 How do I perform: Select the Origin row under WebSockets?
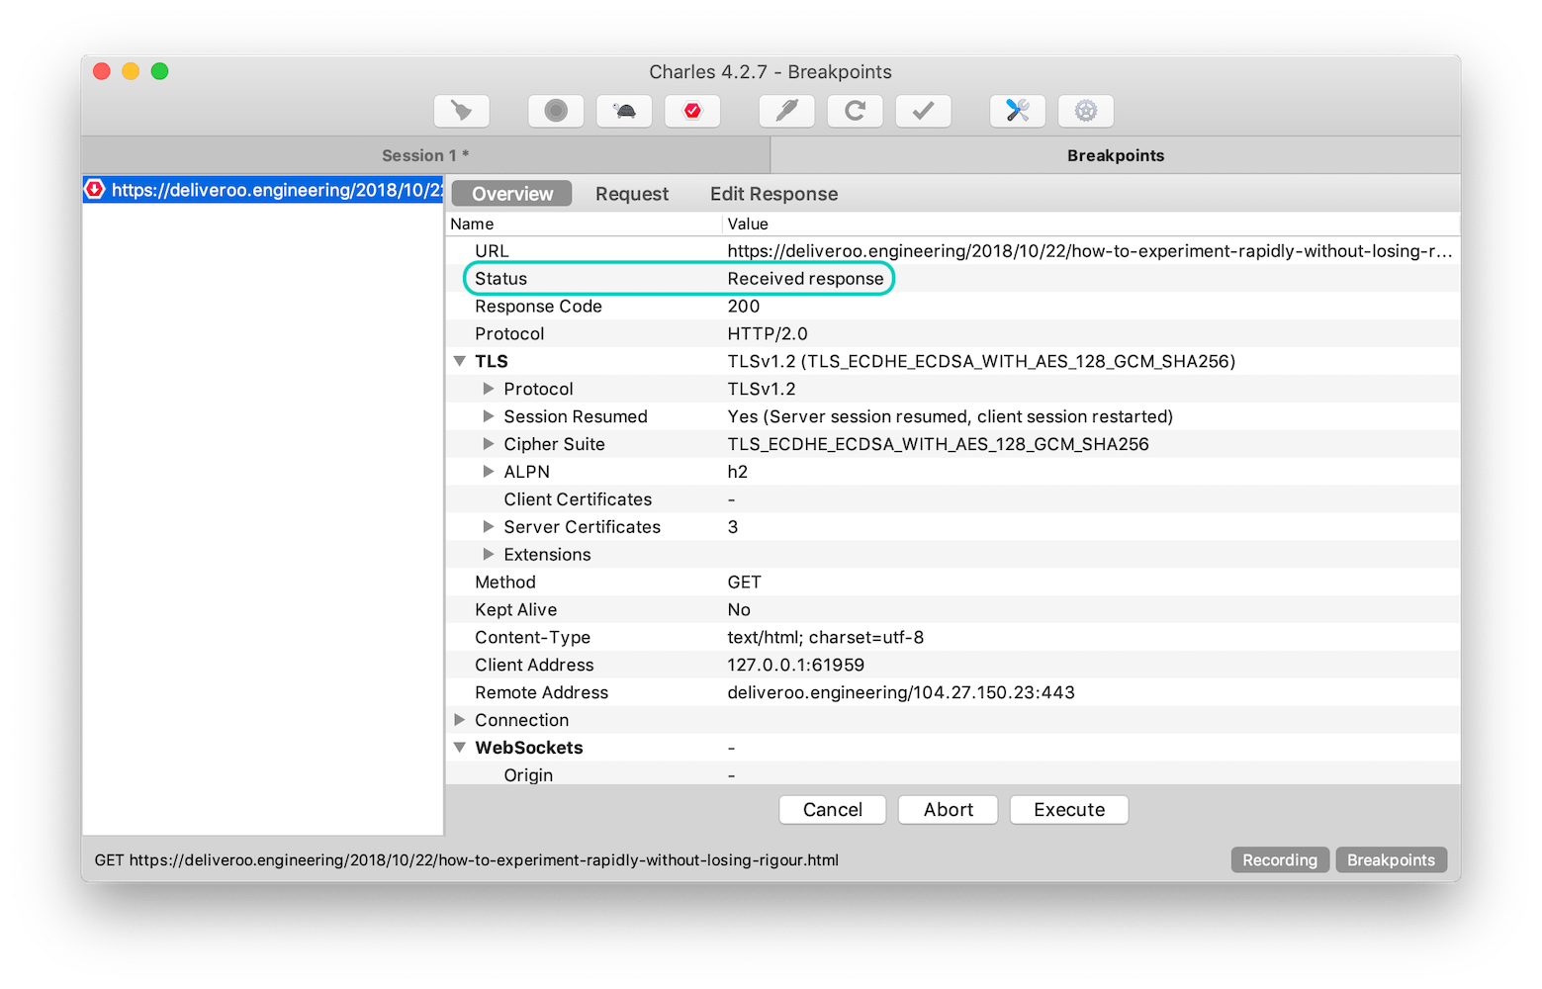pos(952,775)
